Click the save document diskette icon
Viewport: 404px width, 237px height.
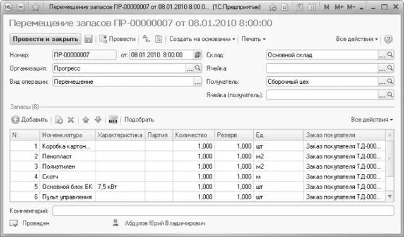[x=88, y=39]
